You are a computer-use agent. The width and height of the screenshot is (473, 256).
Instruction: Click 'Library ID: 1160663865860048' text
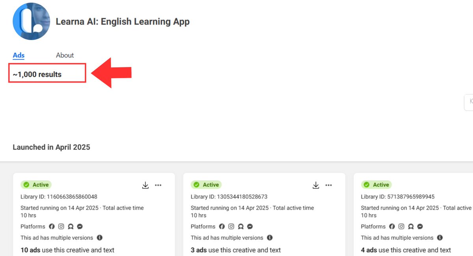[x=59, y=197]
